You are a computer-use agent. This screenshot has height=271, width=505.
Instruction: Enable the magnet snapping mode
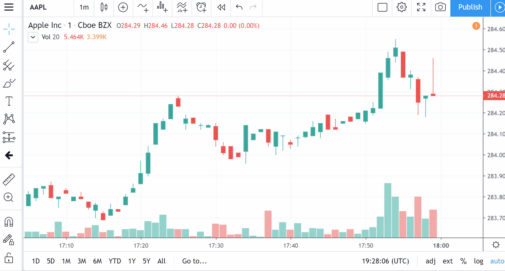[9, 222]
